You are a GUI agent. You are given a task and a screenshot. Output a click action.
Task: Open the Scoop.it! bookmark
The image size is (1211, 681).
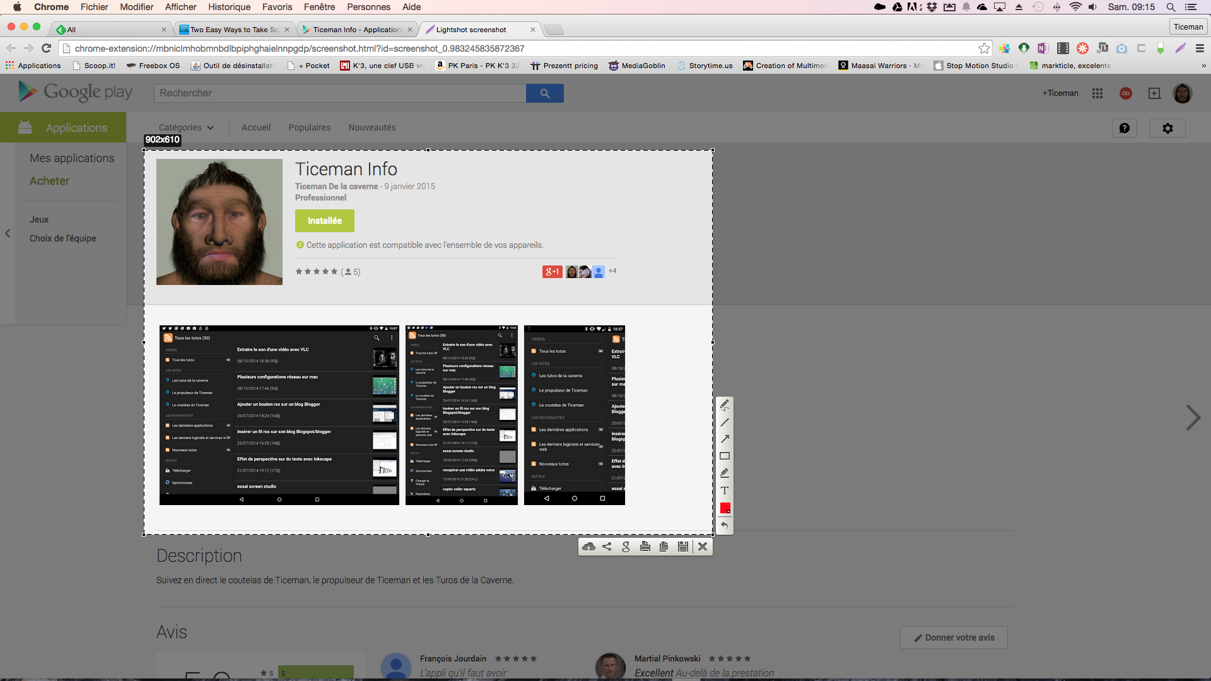pos(94,66)
